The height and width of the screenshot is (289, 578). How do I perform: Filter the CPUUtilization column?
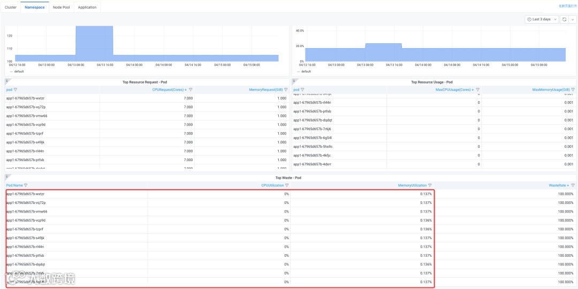286,185
